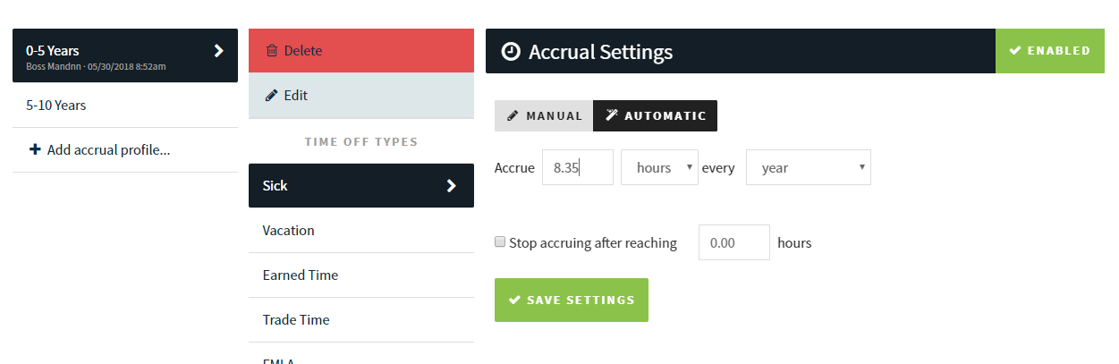Click the chevron arrow on the Sick row
Viewport: 1119px width, 364px height.
click(452, 186)
